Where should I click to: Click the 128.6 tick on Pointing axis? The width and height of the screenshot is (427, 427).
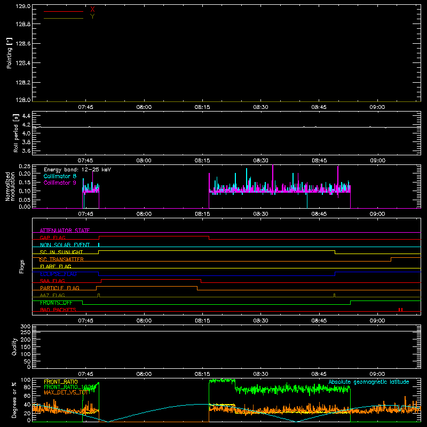(x=23, y=43)
